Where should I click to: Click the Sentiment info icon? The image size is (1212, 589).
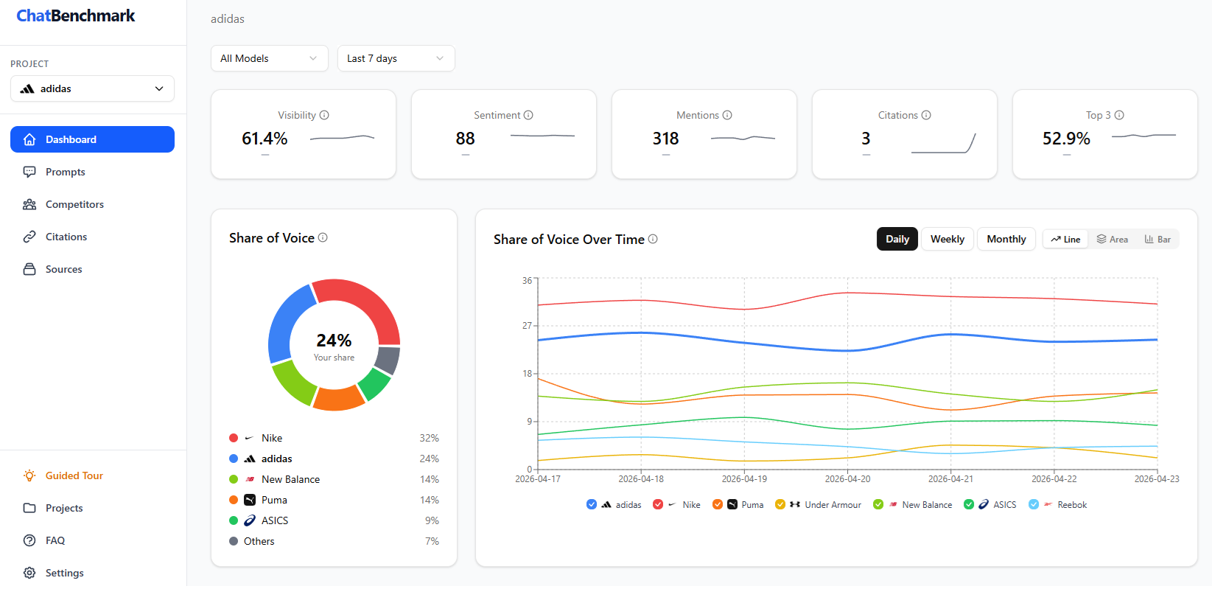(528, 115)
